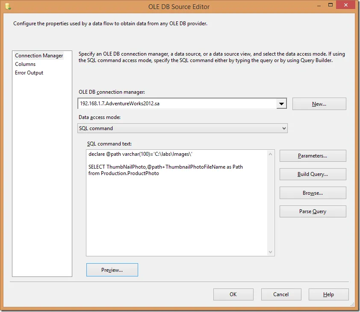
Task: Close the OLE DB Source Editor window
Action: point(346,5)
